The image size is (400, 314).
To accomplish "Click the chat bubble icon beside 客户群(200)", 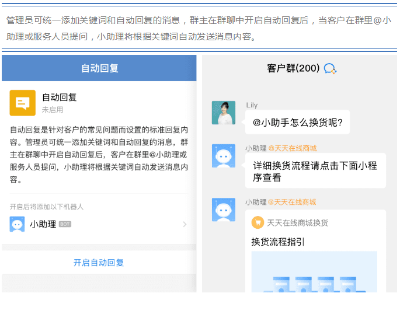I will (330, 68).
